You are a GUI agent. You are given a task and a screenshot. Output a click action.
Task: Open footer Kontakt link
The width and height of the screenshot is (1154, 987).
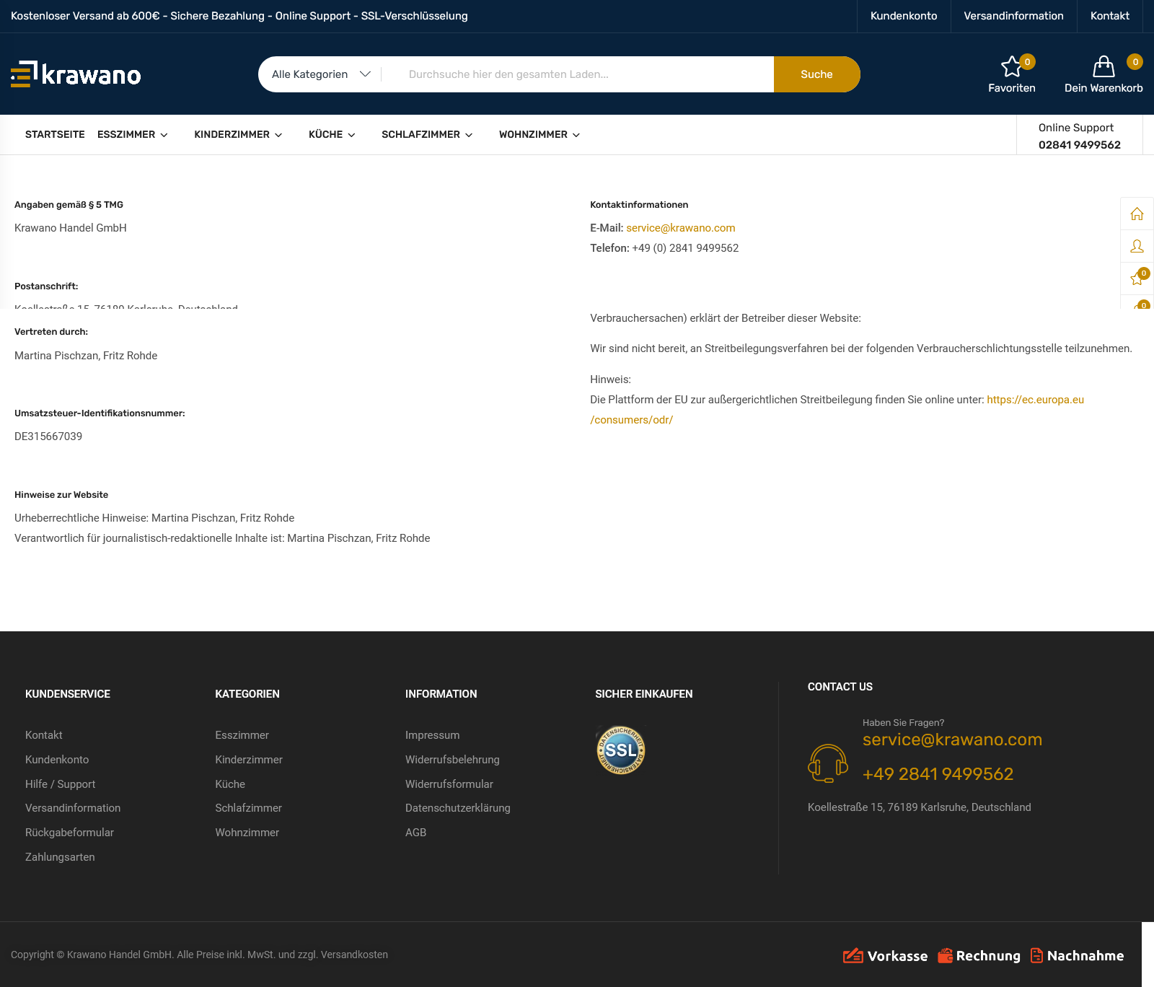[44, 735]
